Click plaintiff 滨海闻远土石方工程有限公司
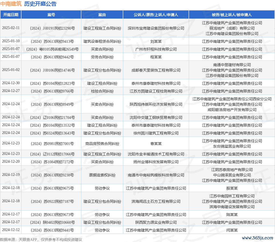 click(156, 201)
